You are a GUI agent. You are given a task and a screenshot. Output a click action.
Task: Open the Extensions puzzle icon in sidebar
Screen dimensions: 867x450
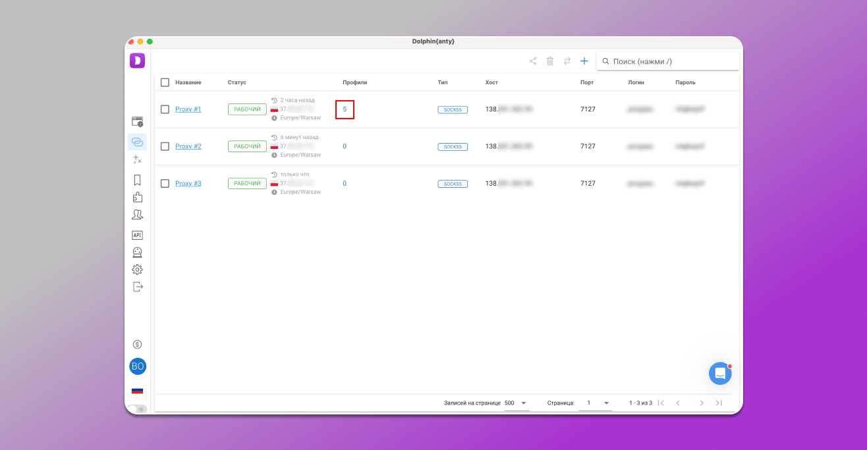pos(137,197)
